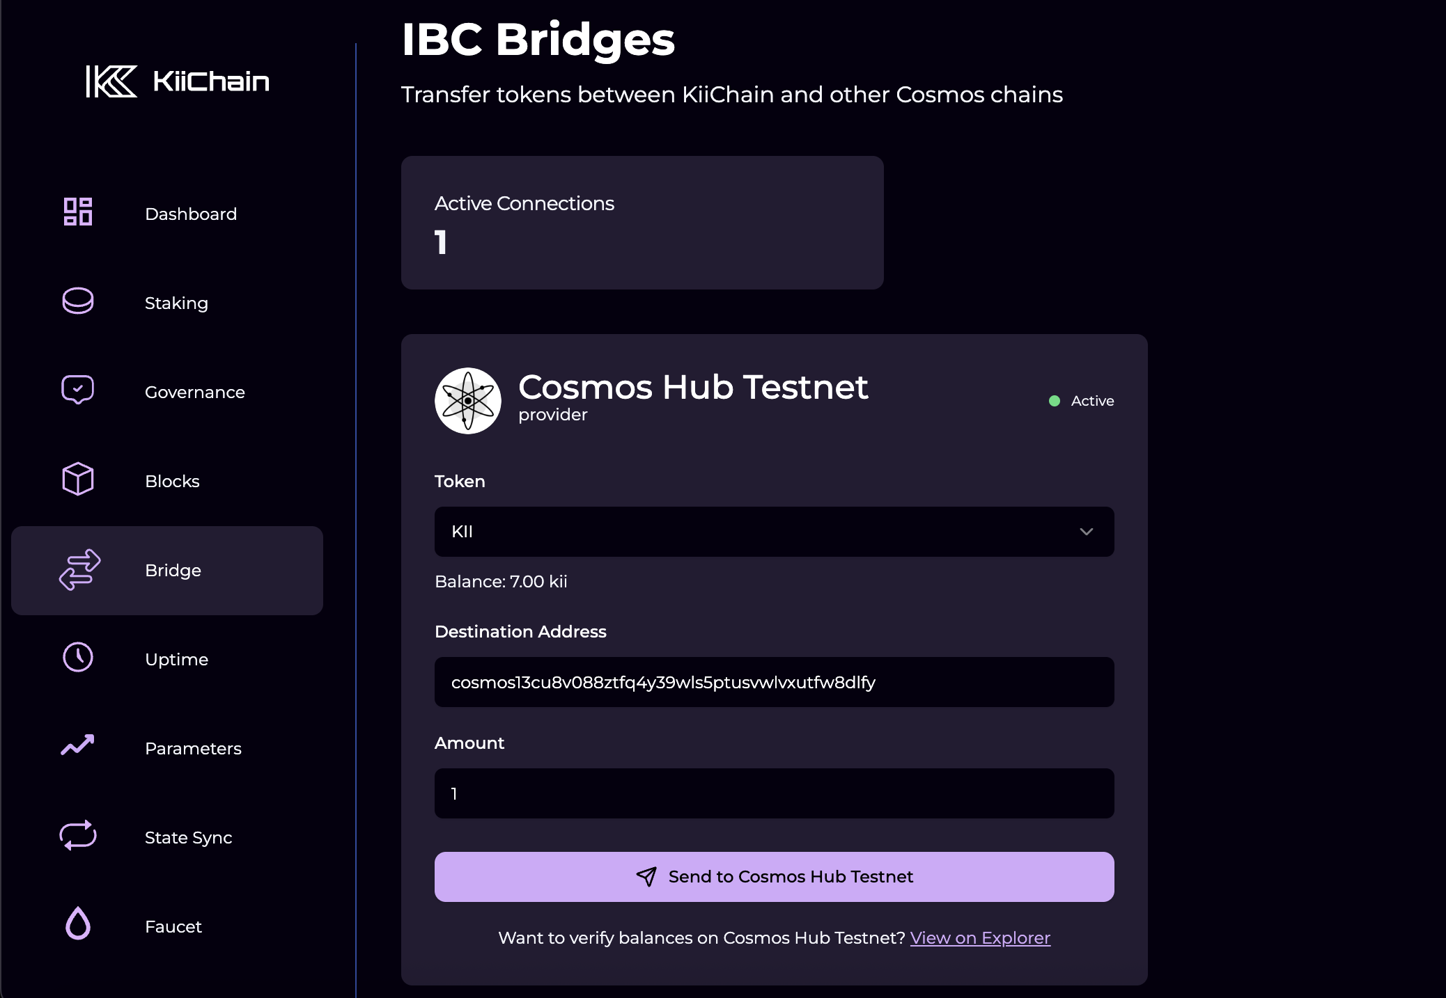The height and width of the screenshot is (998, 1446).
Task: Click the Dashboard grid icon
Action: [x=78, y=212]
